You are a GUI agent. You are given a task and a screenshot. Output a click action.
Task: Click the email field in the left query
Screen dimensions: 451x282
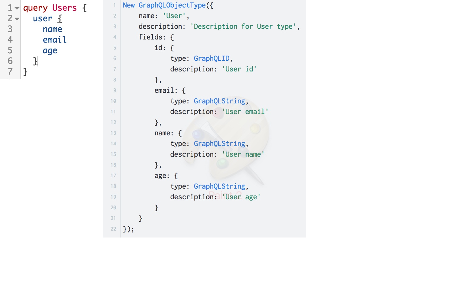click(54, 40)
